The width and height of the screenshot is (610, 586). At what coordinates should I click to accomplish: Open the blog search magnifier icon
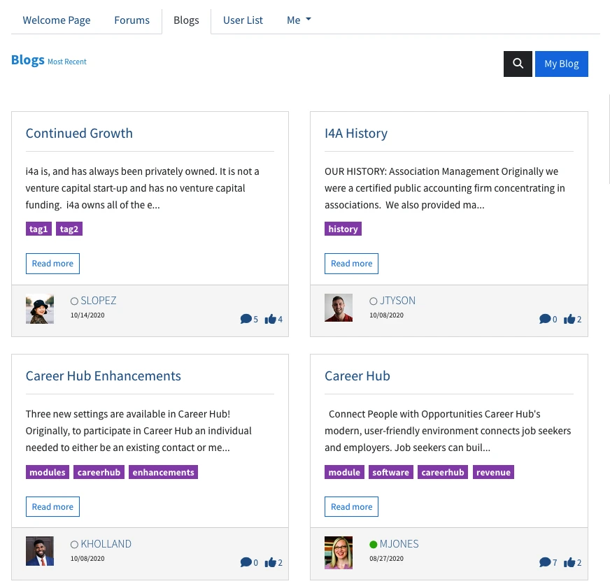[x=518, y=64]
